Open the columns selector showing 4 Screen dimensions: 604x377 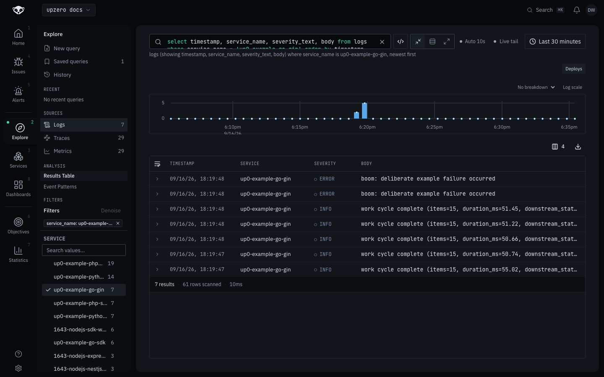pos(558,147)
